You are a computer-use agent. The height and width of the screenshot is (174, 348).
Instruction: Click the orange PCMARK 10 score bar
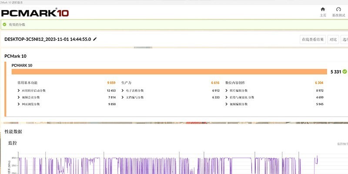(x=169, y=72)
